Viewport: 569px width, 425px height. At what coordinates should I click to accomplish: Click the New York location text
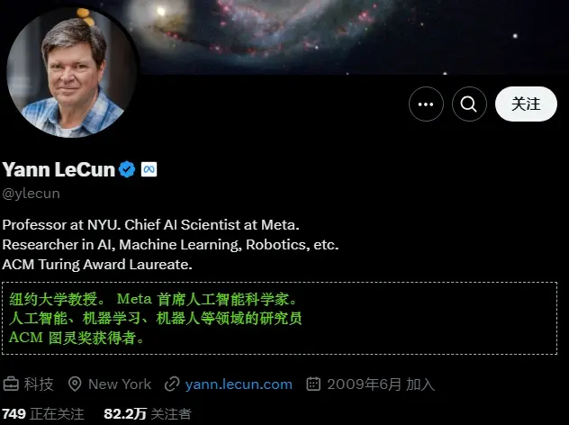(120, 384)
